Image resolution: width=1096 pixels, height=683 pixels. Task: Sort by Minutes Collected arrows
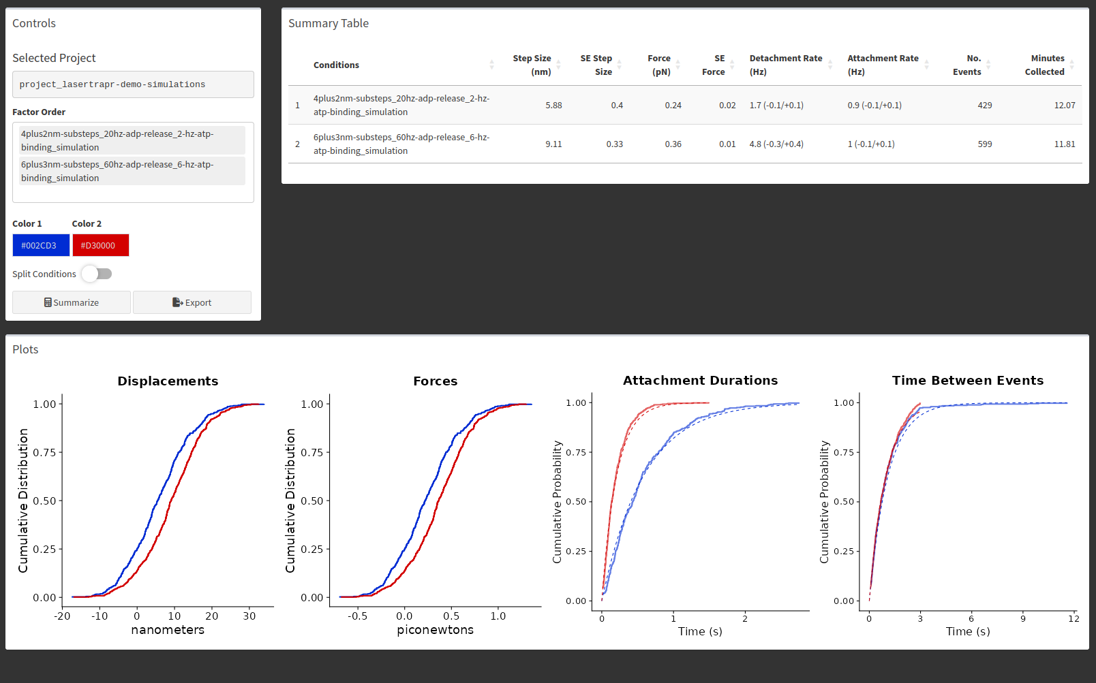1071,65
